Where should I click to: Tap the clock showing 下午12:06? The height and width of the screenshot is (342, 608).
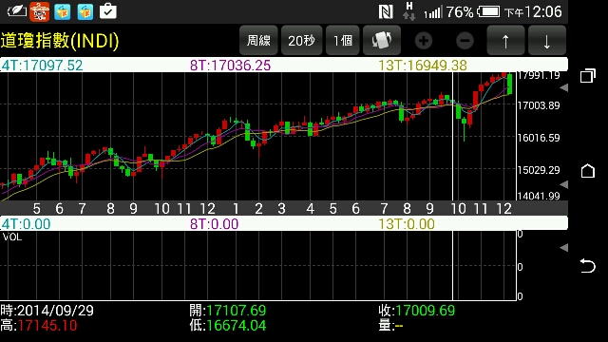pyautogui.click(x=533, y=12)
